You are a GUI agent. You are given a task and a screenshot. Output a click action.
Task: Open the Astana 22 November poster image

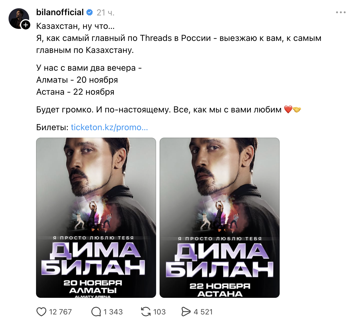coord(220,218)
